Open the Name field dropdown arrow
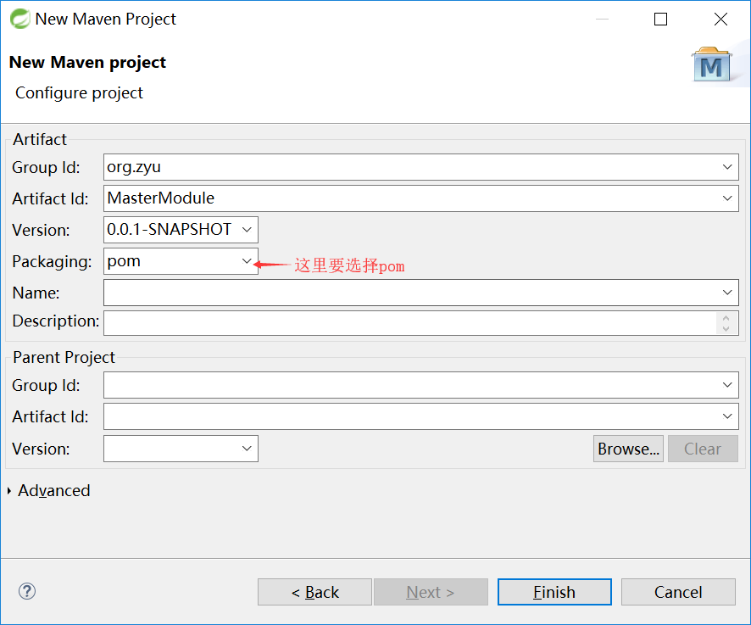Screen dimensions: 751x625 coord(727,293)
